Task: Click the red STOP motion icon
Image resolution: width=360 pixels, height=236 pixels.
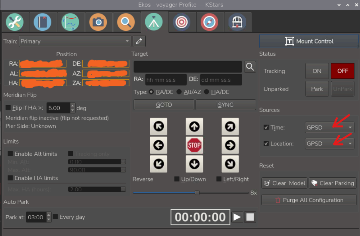Action: (194, 146)
